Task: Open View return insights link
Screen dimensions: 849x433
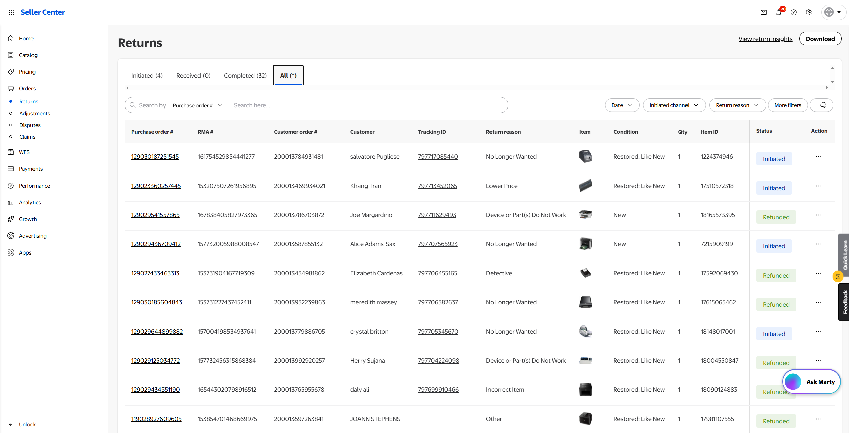Action: 765,39
